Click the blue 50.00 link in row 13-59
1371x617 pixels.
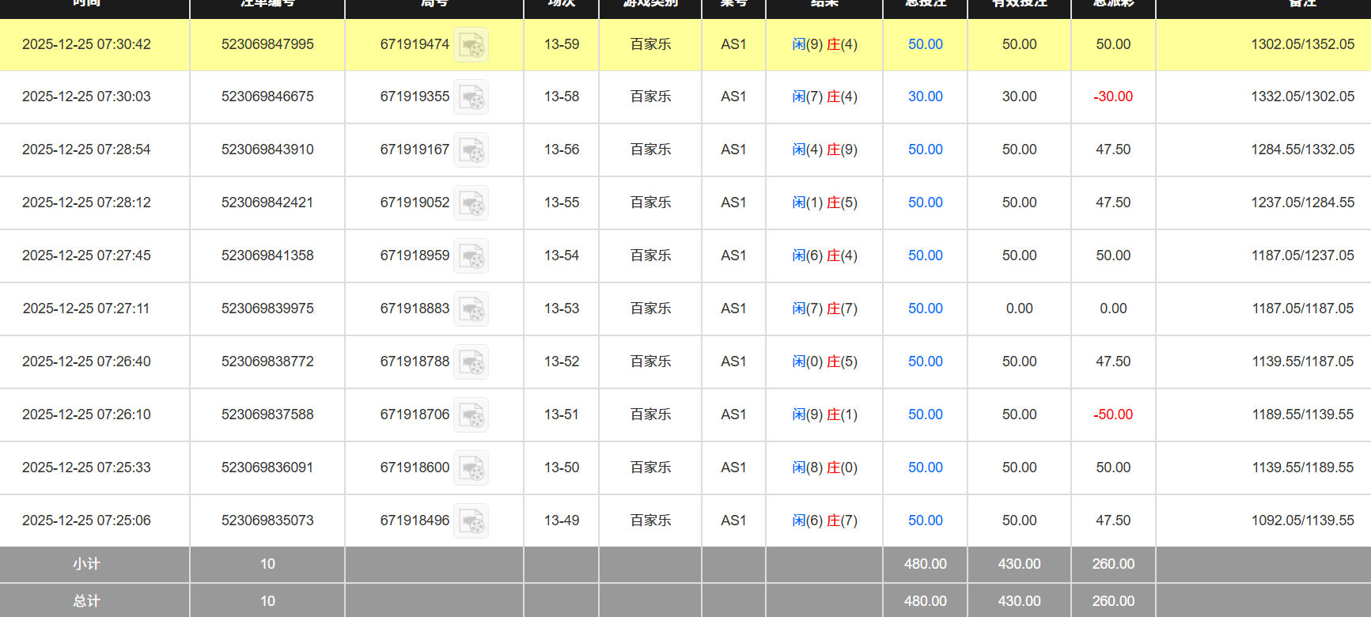(x=925, y=44)
